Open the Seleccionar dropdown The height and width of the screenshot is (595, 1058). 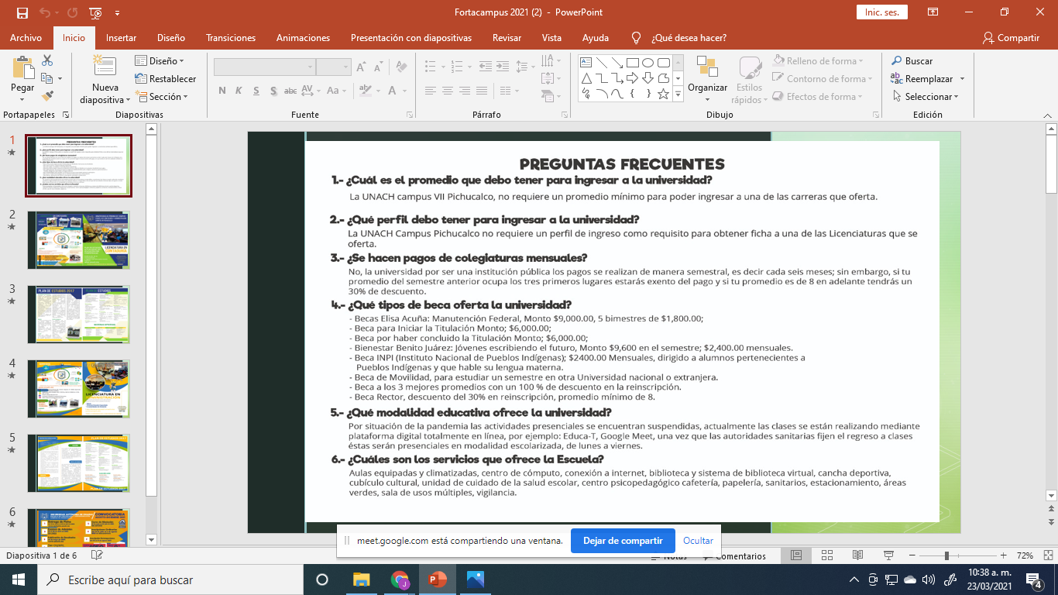coord(926,96)
